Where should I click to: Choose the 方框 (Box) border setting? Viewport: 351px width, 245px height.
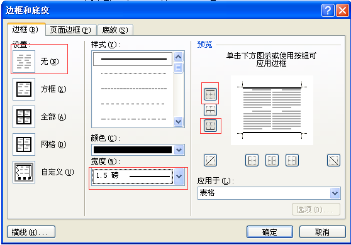point(24,89)
